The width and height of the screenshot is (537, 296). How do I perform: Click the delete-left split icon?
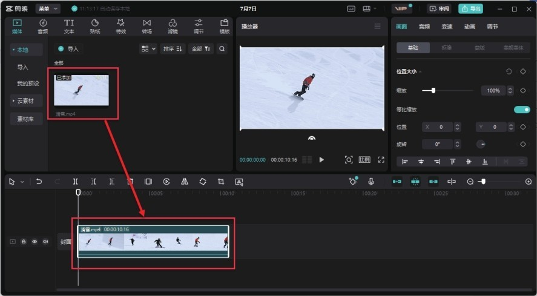93,182
